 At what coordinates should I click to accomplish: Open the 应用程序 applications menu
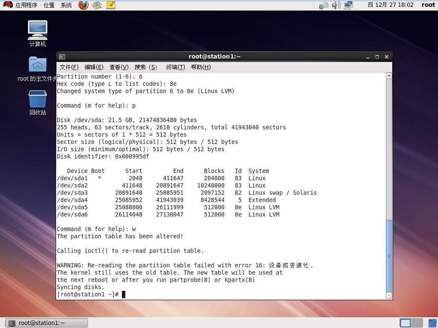pos(26,5)
